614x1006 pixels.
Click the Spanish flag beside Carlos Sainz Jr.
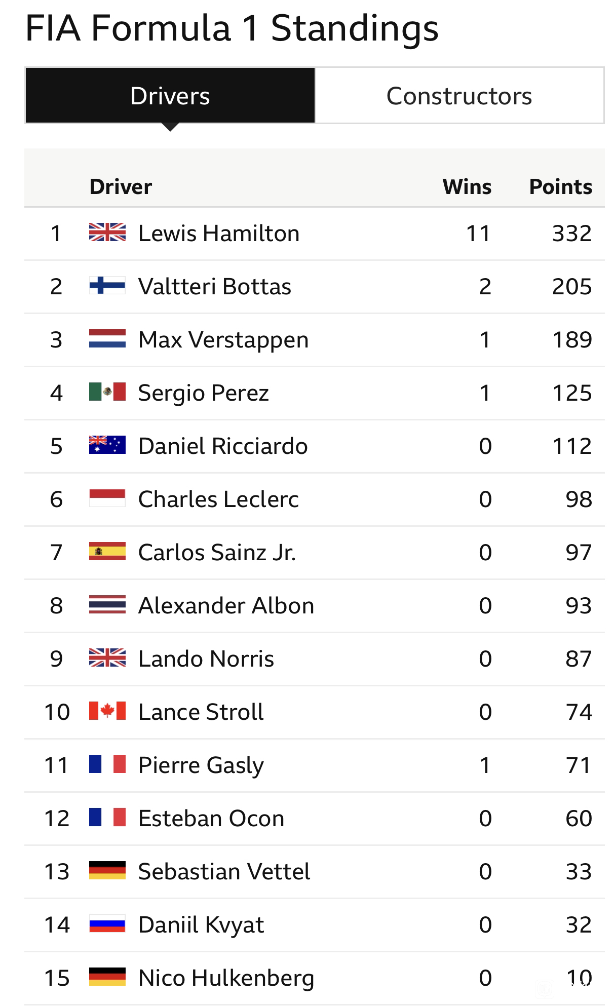(x=107, y=551)
